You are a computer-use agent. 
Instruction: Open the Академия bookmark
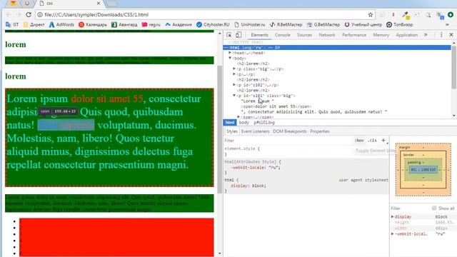[x=179, y=25]
